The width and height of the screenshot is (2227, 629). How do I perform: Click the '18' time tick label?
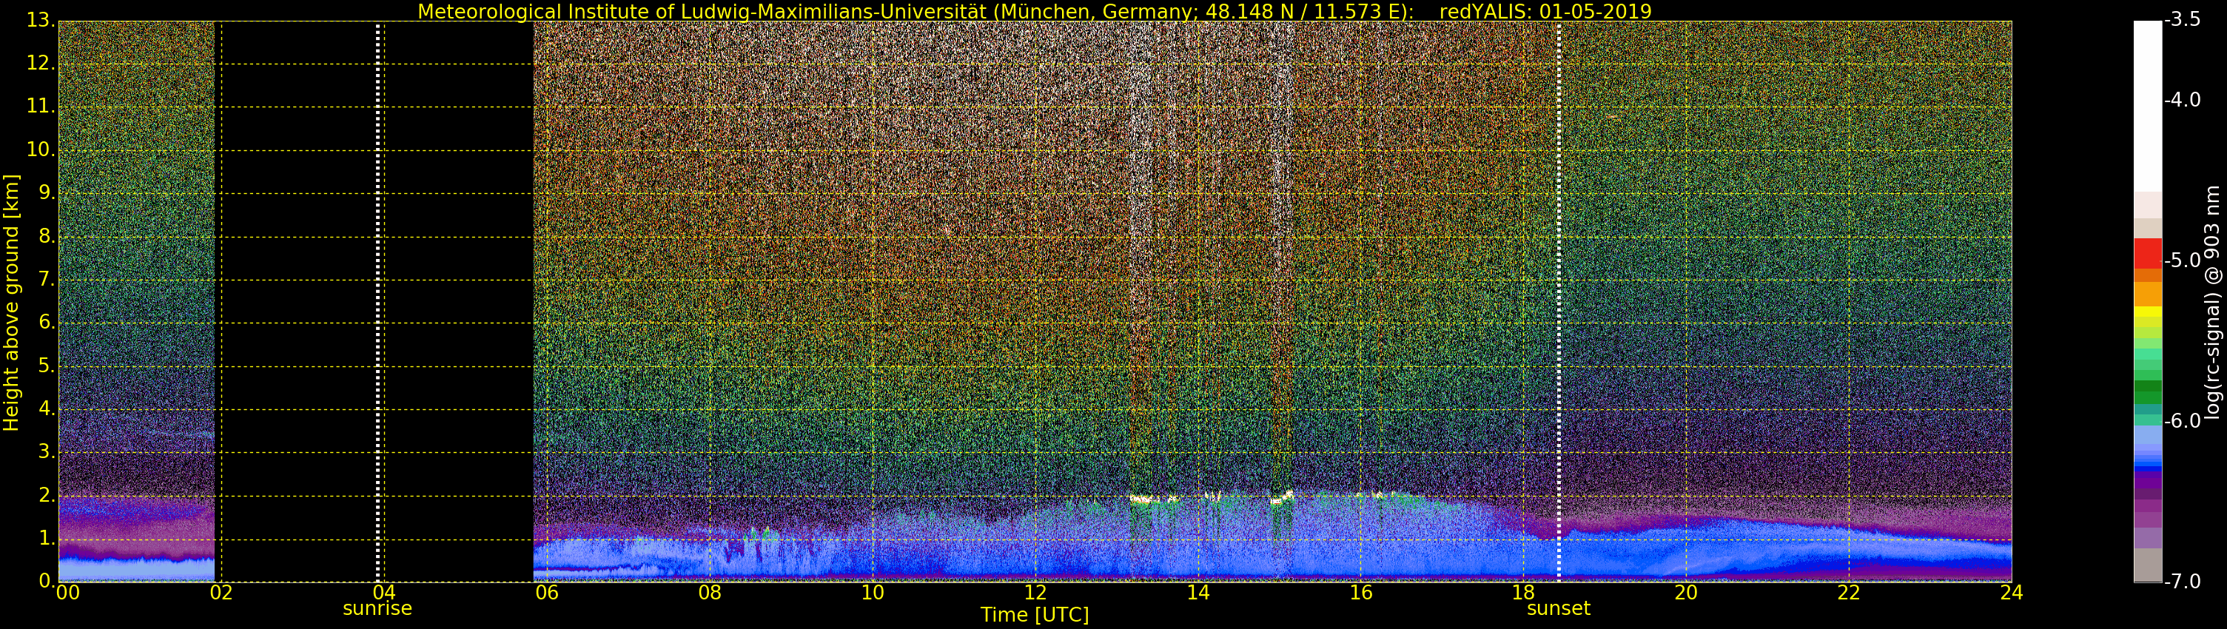1523,592
